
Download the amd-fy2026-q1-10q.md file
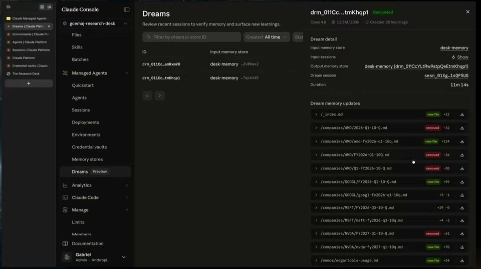click(462, 141)
